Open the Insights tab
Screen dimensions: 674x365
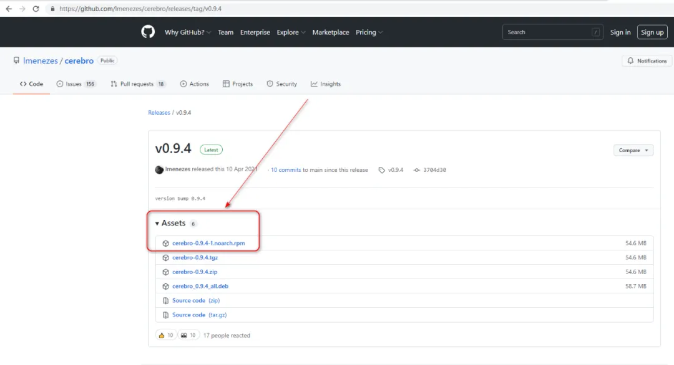(326, 84)
